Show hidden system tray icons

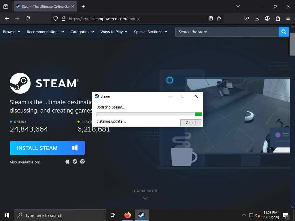[x=244, y=215]
